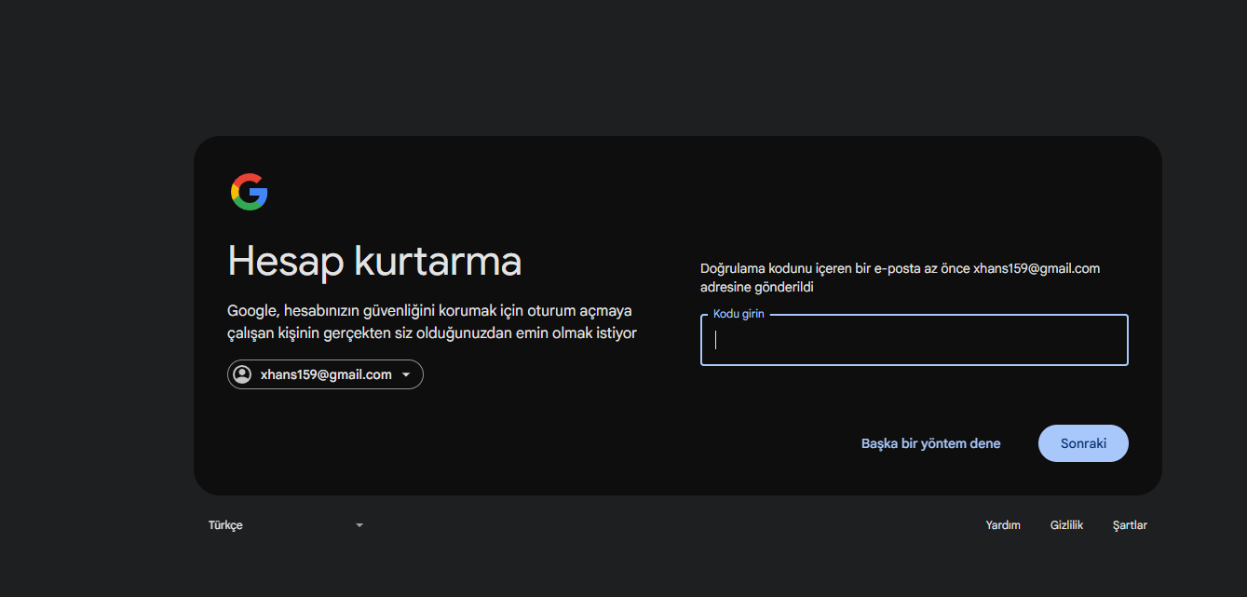Open the Yardım link

[1003, 525]
